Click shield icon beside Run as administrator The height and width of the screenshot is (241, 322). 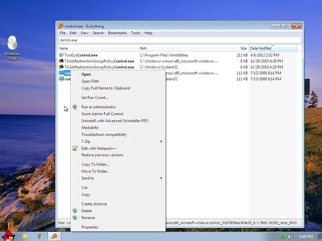(x=75, y=107)
